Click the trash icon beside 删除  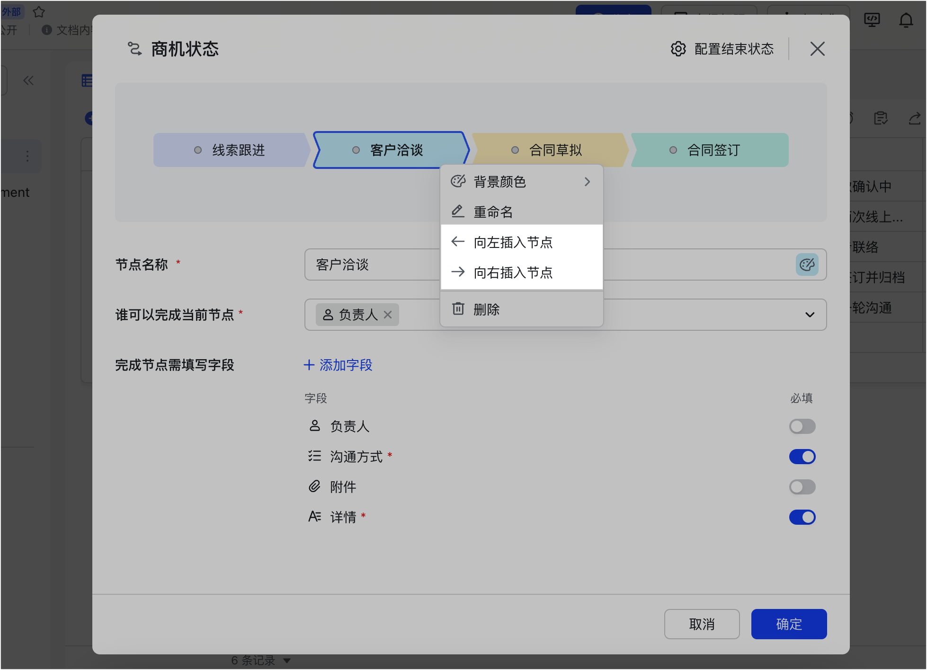(x=457, y=309)
